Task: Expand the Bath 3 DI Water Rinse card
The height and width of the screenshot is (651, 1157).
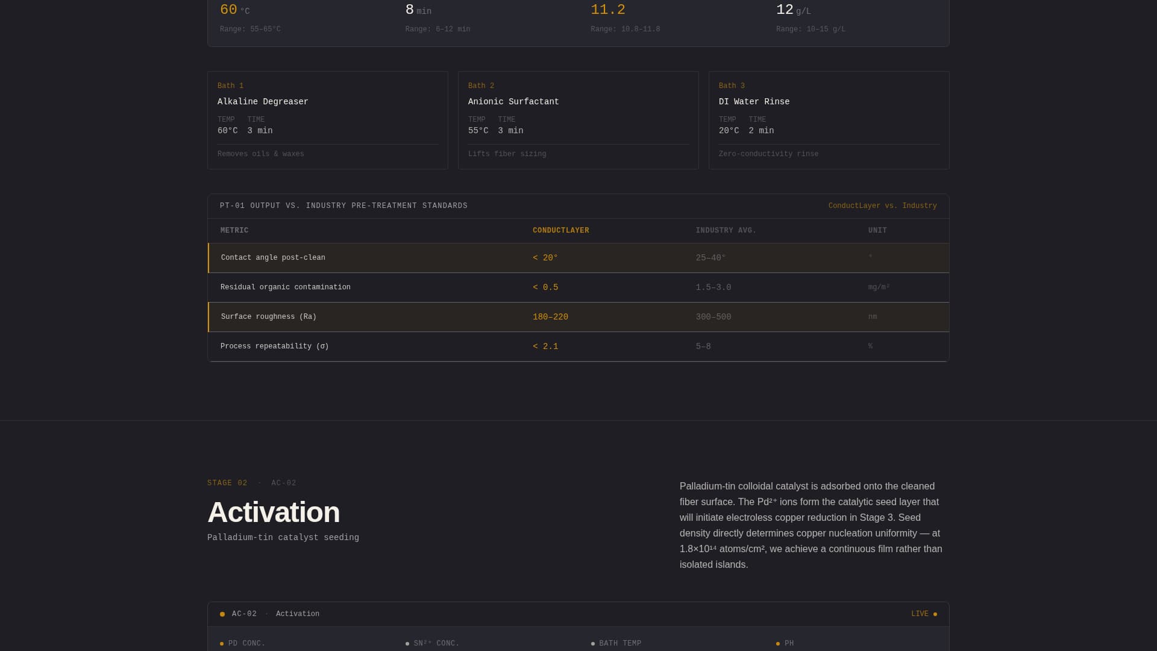Action: pos(829,120)
